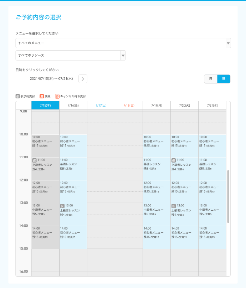Book 7/19 11:00 基礎レッスン slot
Viewport: 246px width, 288px height.
[x=157, y=169]
